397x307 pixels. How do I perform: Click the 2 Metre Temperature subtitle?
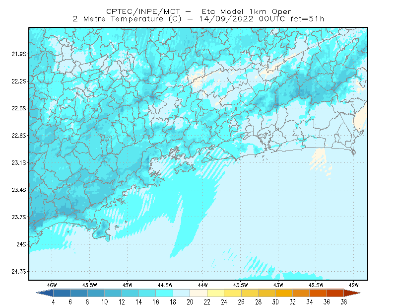[118, 19]
